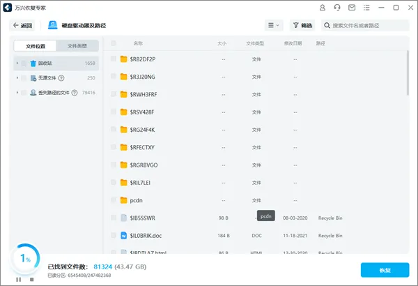
Task: Select the $RFECTXY folder name
Action: point(142,147)
